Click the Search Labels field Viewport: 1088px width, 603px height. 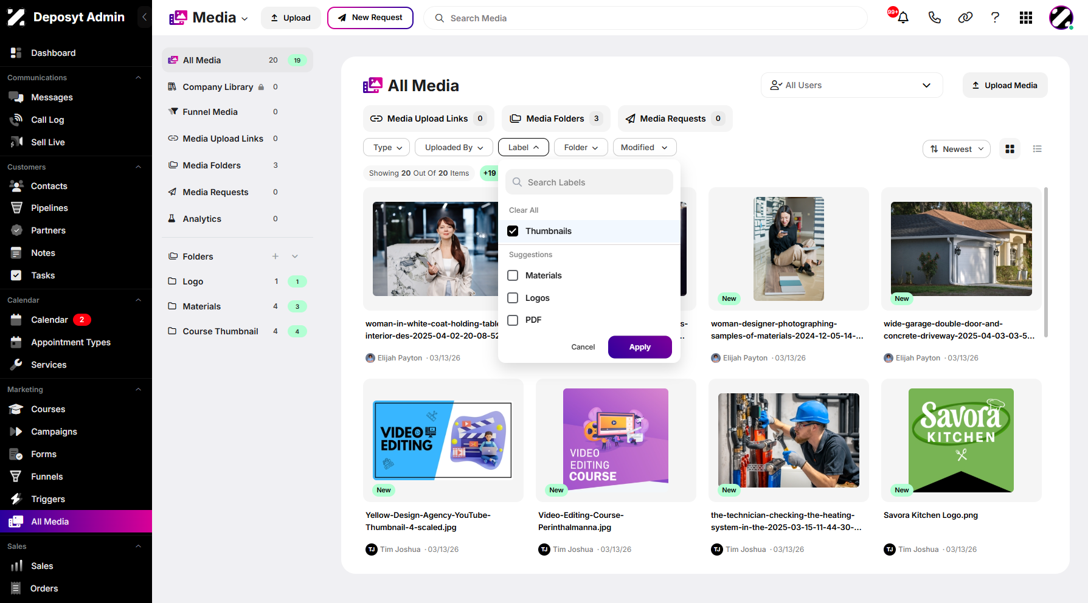[589, 182]
